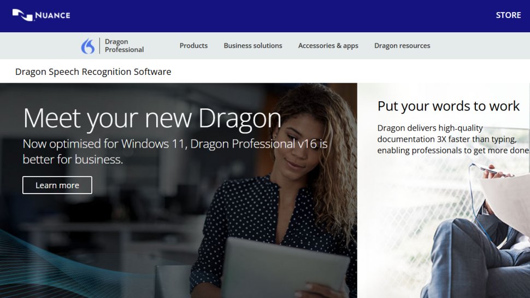Image resolution: width=530 pixels, height=298 pixels.
Task: Click the Meet your new Dragon headline
Action: pos(152,119)
